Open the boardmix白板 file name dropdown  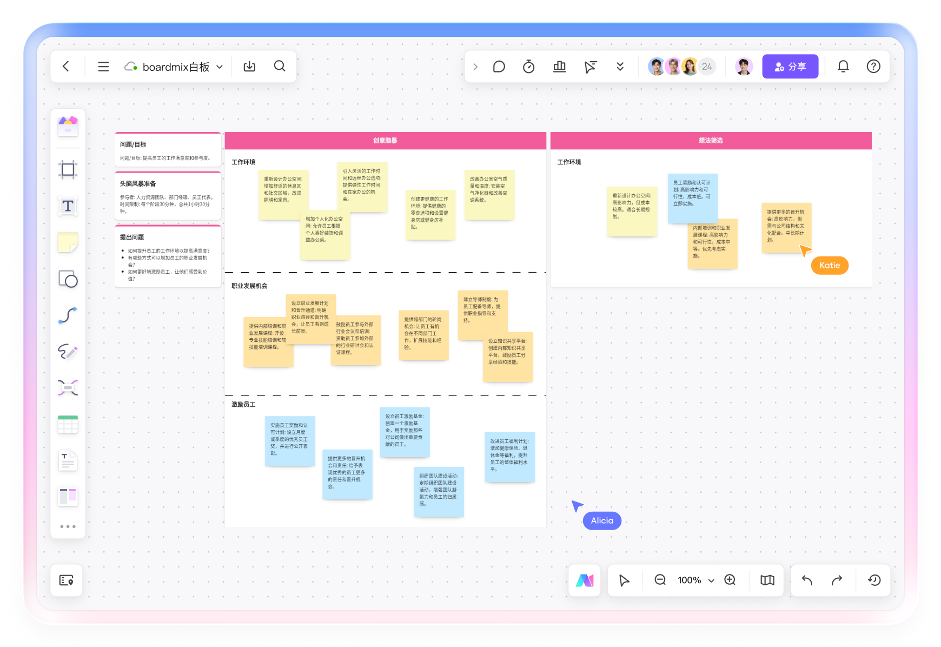click(x=220, y=67)
